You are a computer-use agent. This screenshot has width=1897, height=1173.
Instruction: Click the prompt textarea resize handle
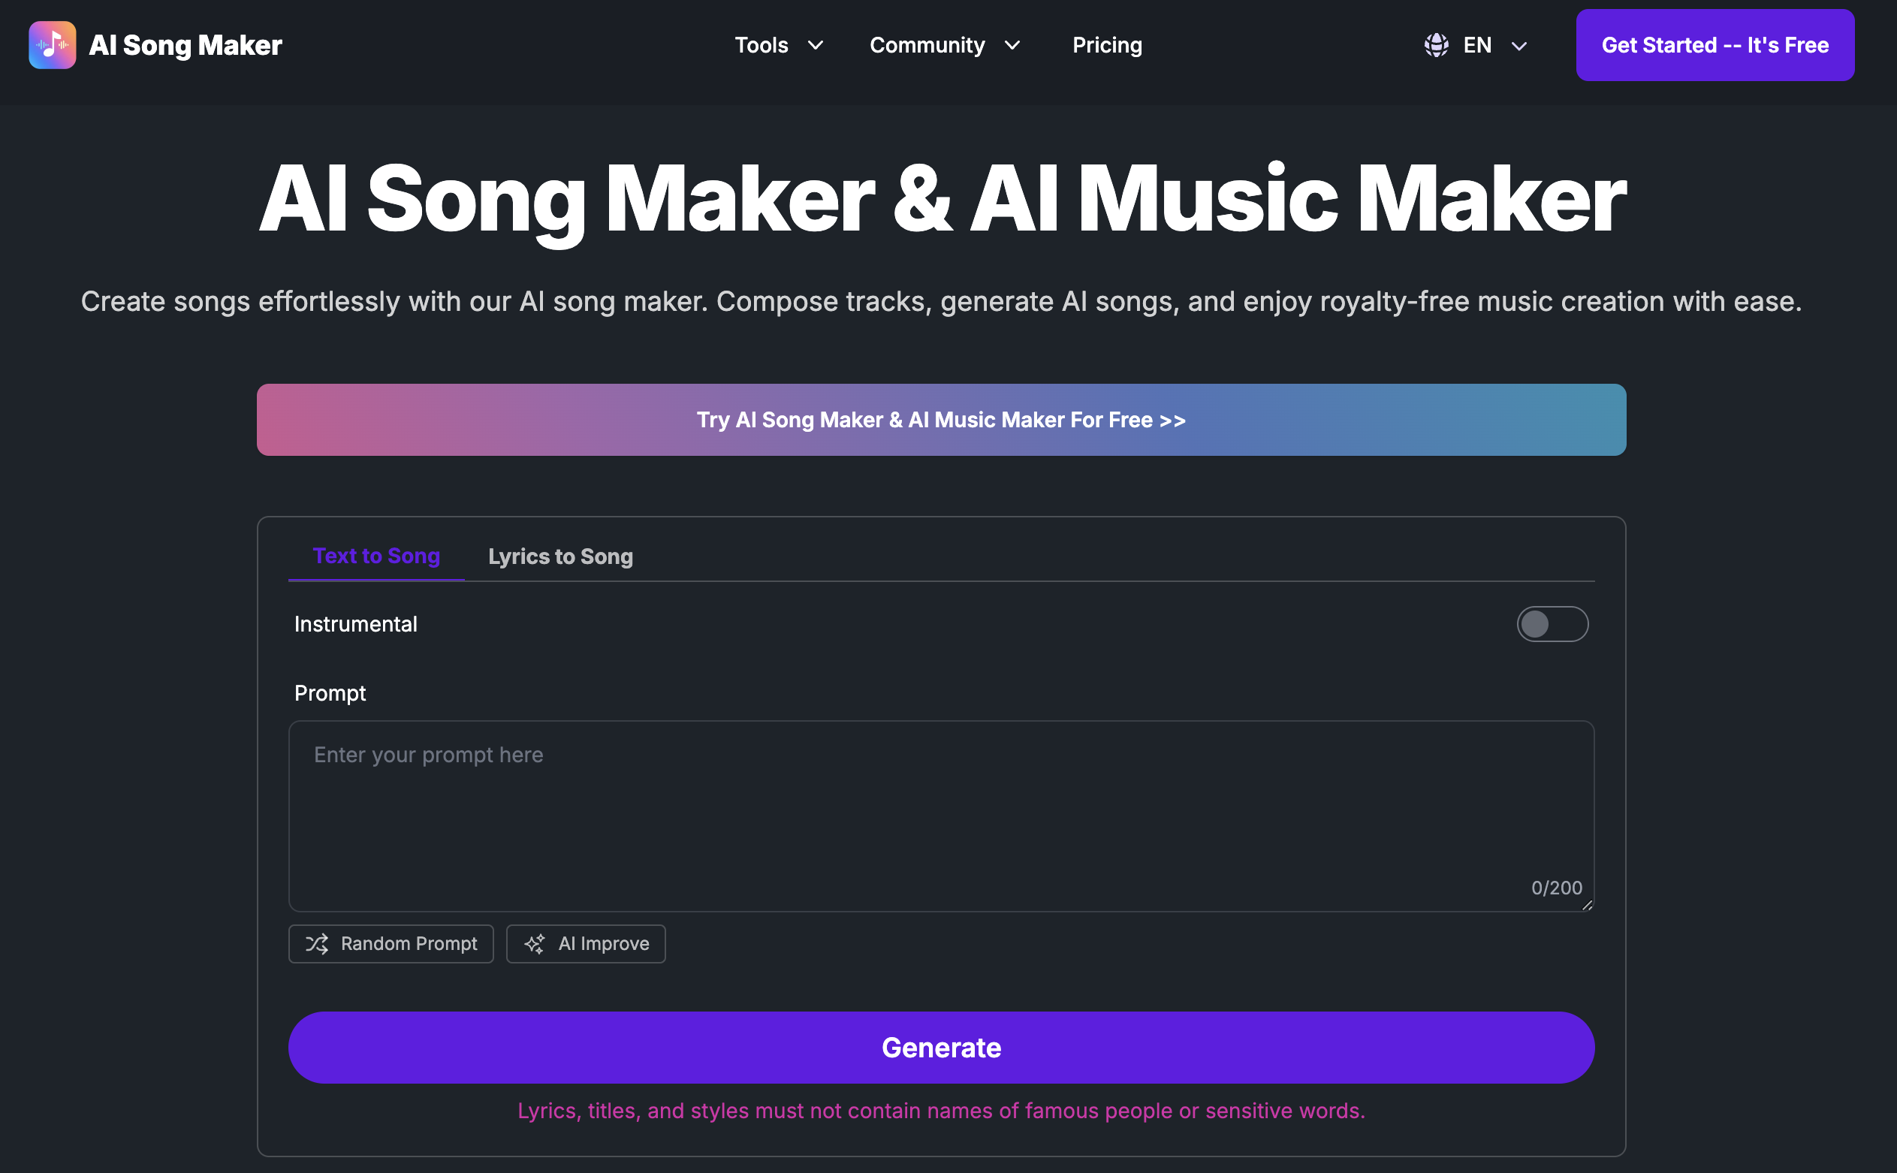(1587, 904)
